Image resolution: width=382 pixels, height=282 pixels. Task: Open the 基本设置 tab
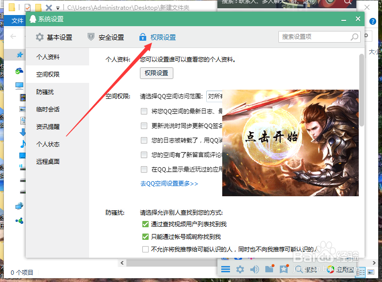click(54, 37)
